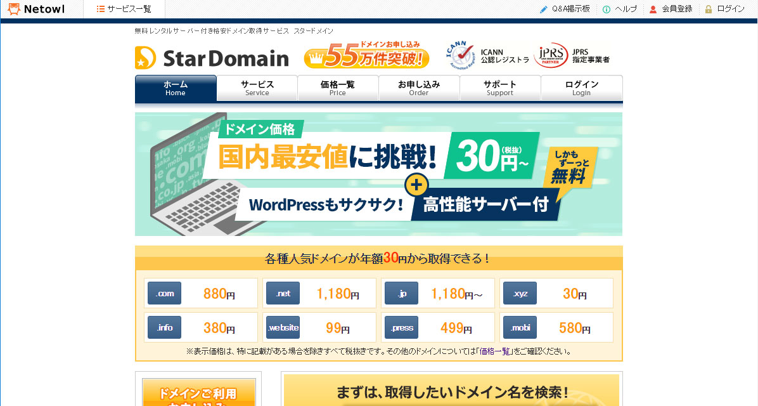The width and height of the screenshot is (758, 406).
Task: Open the top-bar ログイン link
Action: pos(731,9)
